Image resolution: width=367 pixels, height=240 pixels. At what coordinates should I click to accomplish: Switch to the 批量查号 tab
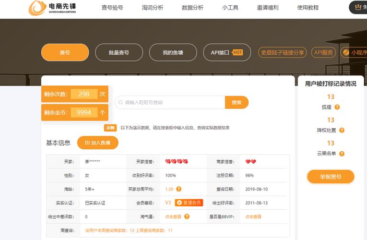click(x=119, y=52)
